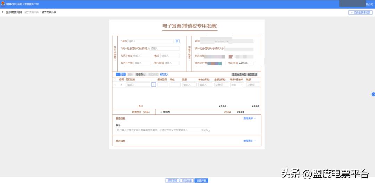Image resolution: width=375 pixels, height=184 pixels.
Task: Check the checkbox for row 1
Action: (x=115, y=85)
